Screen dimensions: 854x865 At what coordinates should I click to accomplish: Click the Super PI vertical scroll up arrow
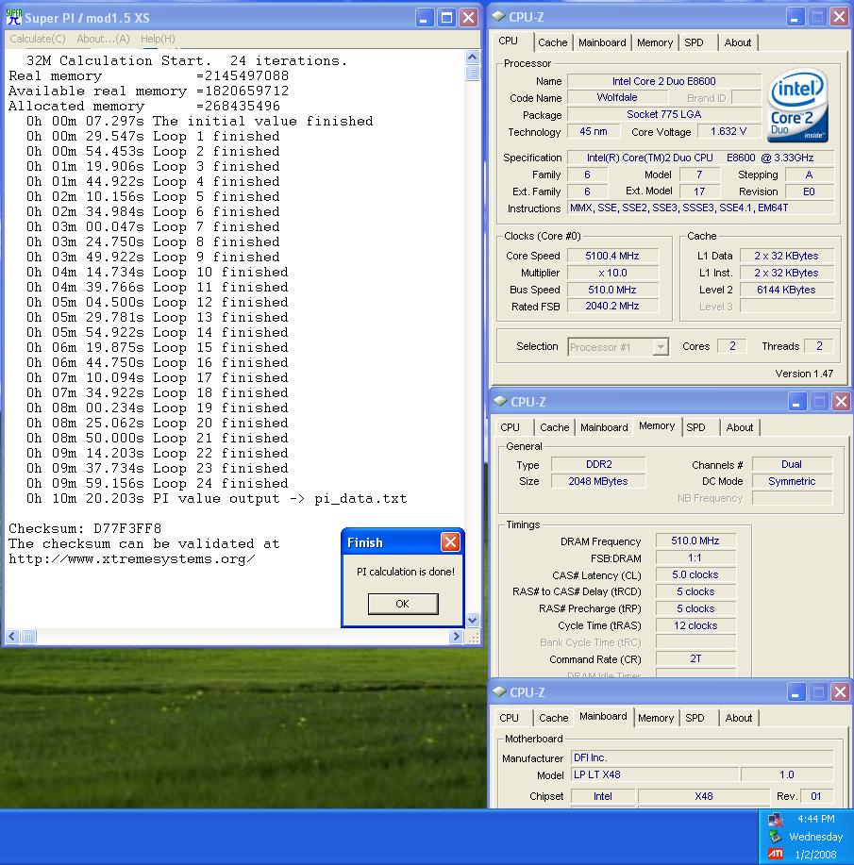coord(473,57)
